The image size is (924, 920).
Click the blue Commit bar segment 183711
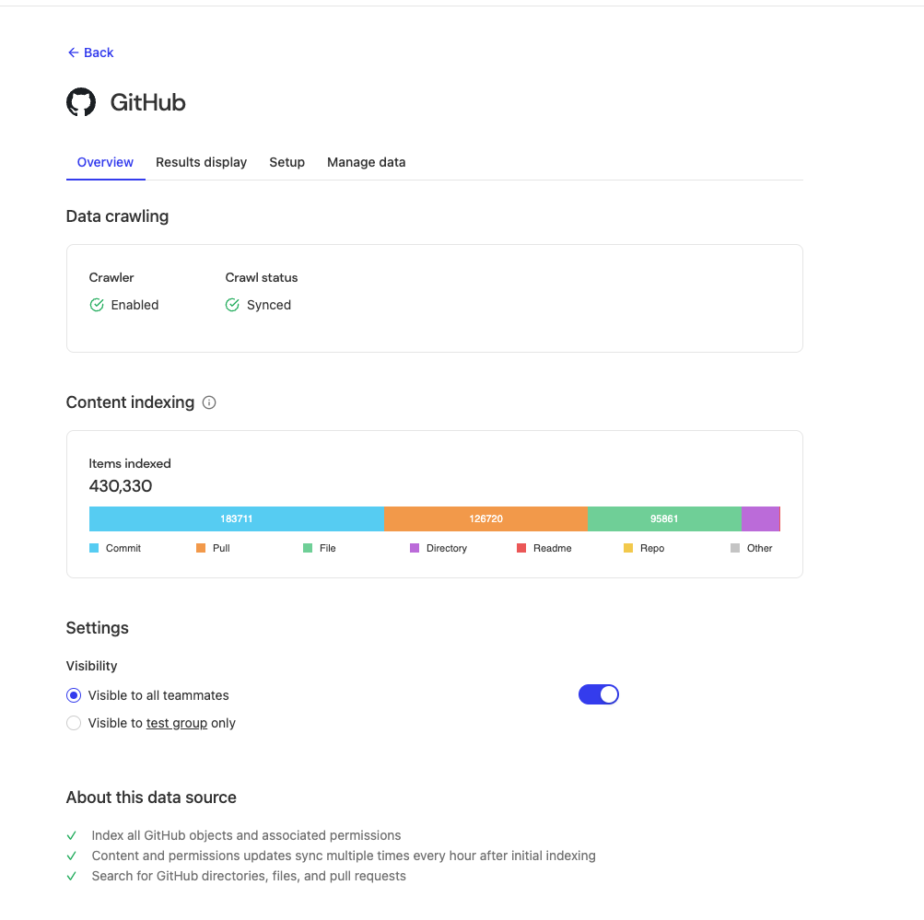point(237,518)
